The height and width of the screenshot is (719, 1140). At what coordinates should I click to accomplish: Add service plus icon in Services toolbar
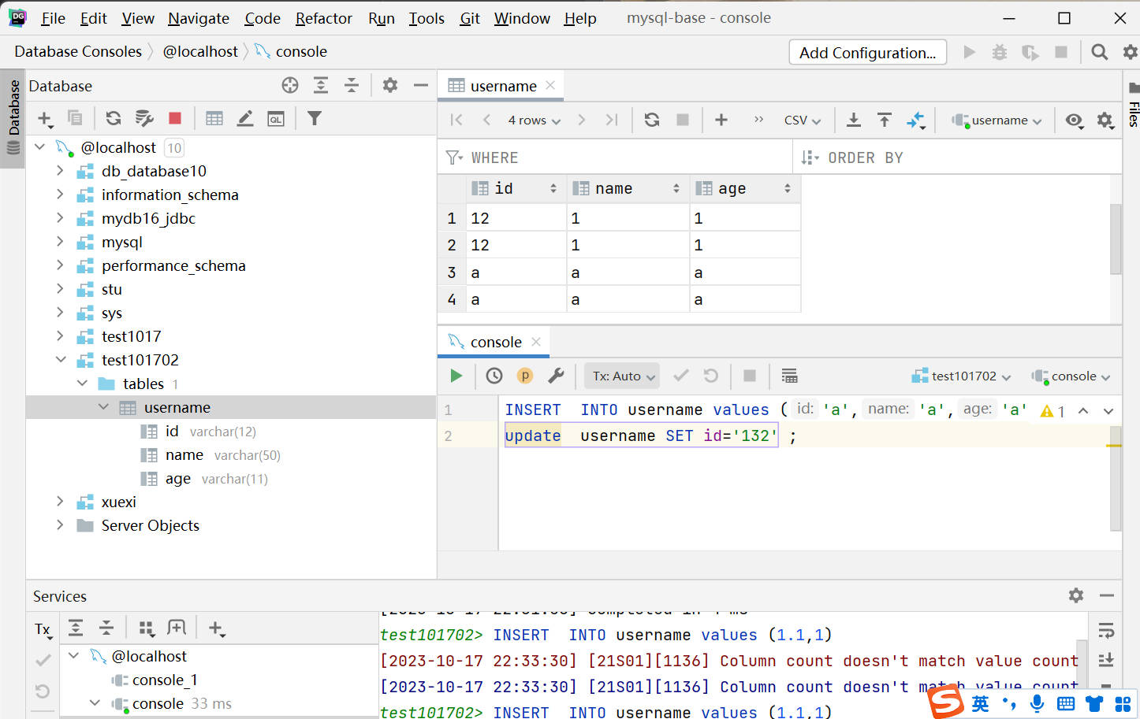tap(216, 628)
